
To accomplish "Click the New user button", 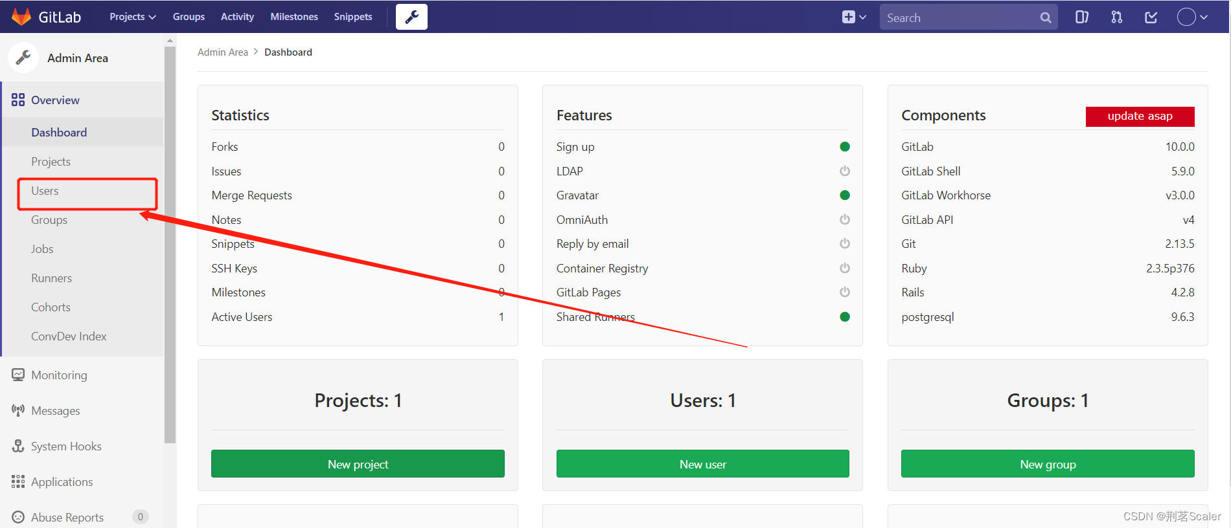I will click(703, 464).
